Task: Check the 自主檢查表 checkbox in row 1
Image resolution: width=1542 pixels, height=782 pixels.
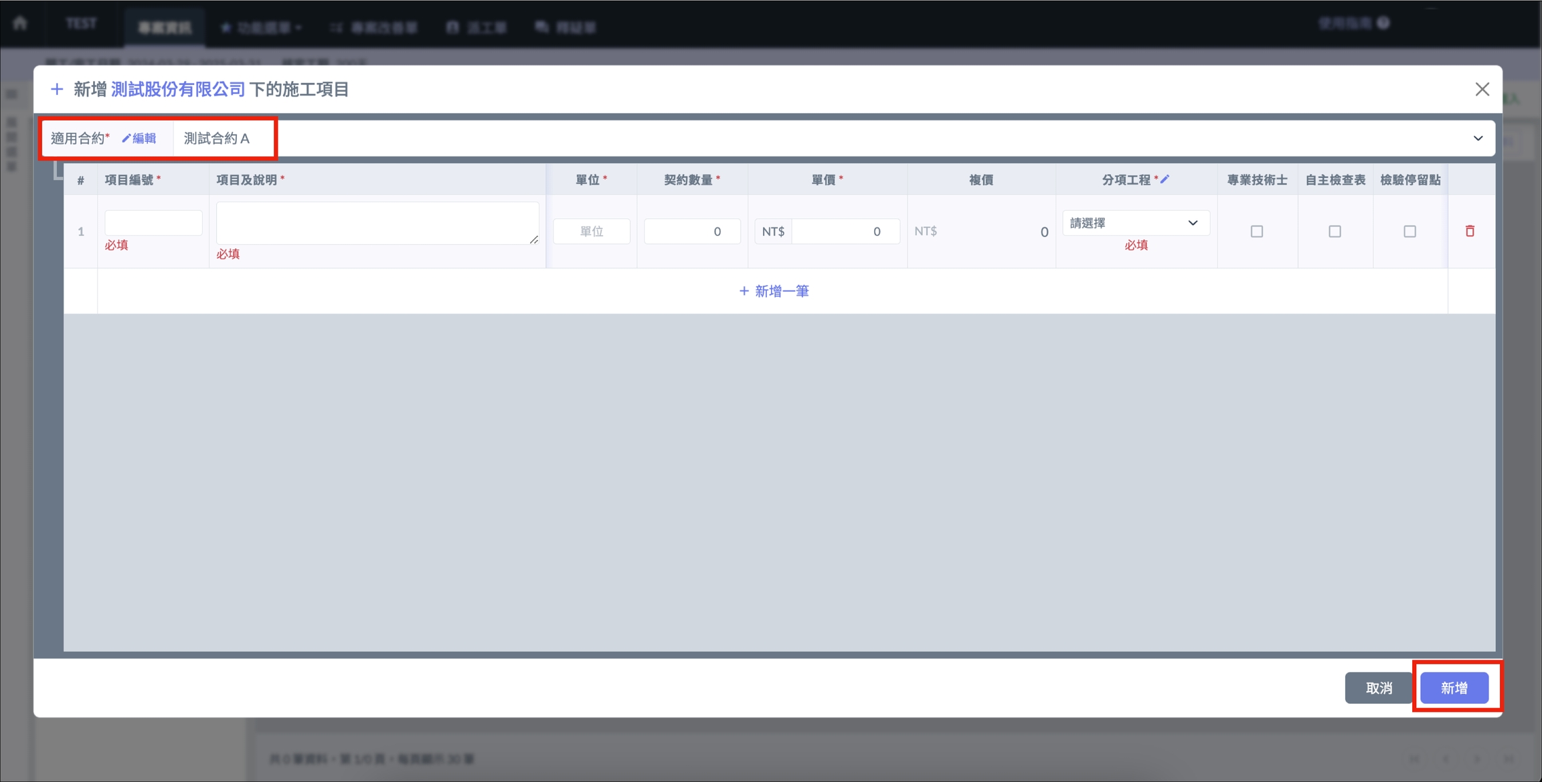Action: pyautogui.click(x=1335, y=231)
